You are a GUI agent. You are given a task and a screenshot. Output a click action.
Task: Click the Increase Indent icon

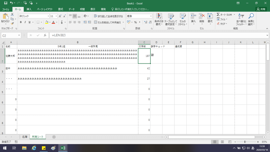click(89, 22)
